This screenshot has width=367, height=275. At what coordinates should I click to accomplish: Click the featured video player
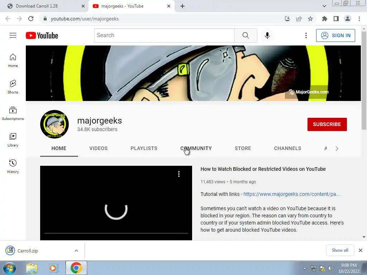116,203
